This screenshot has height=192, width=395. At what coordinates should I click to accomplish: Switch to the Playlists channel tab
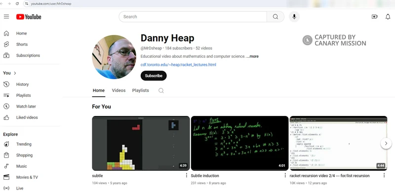(141, 90)
